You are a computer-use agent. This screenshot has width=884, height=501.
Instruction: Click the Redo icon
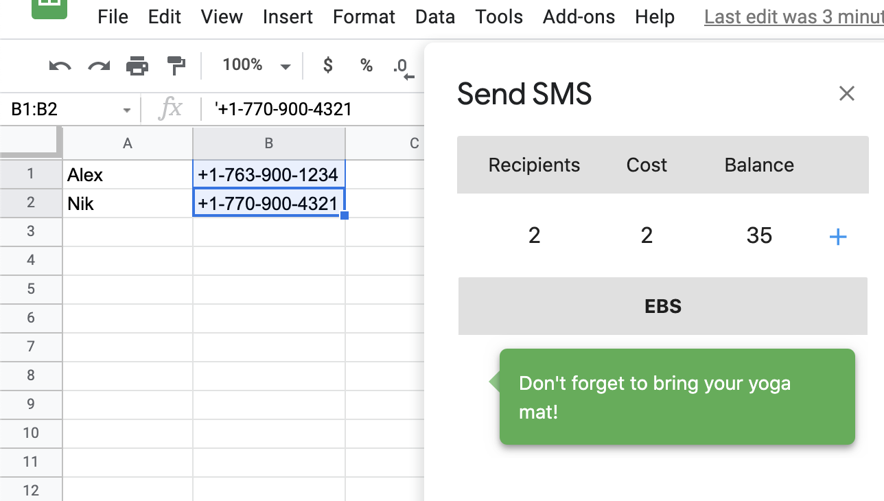98,65
